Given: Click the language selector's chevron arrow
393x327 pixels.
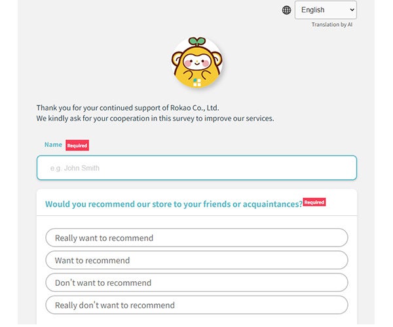Looking at the screenshot, I should [352, 10].
